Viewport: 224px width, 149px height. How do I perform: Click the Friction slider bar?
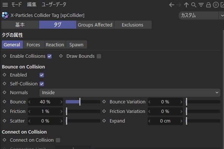pyautogui.click(x=83, y=111)
